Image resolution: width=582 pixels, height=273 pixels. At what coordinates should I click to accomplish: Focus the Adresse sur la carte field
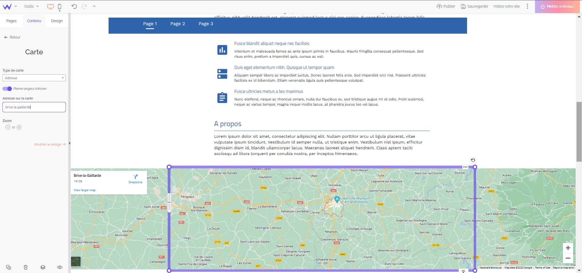coord(34,107)
